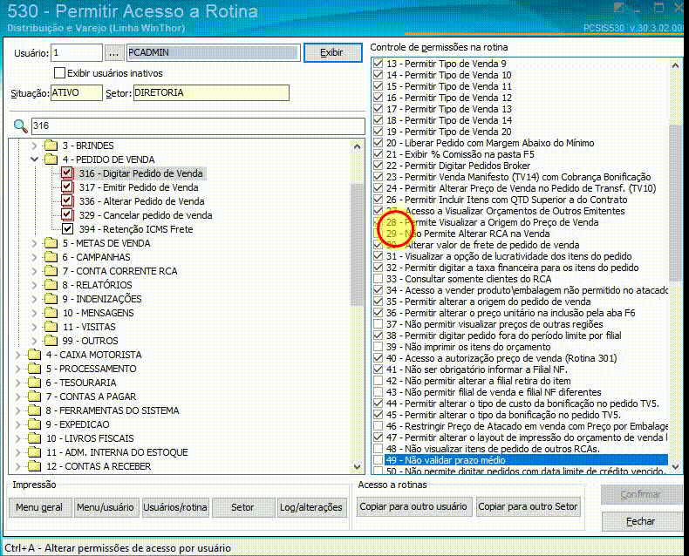Collapse the 4 - PEDIDO DE VENDA node
The width and height of the screenshot is (689, 556).
pos(34,159)
